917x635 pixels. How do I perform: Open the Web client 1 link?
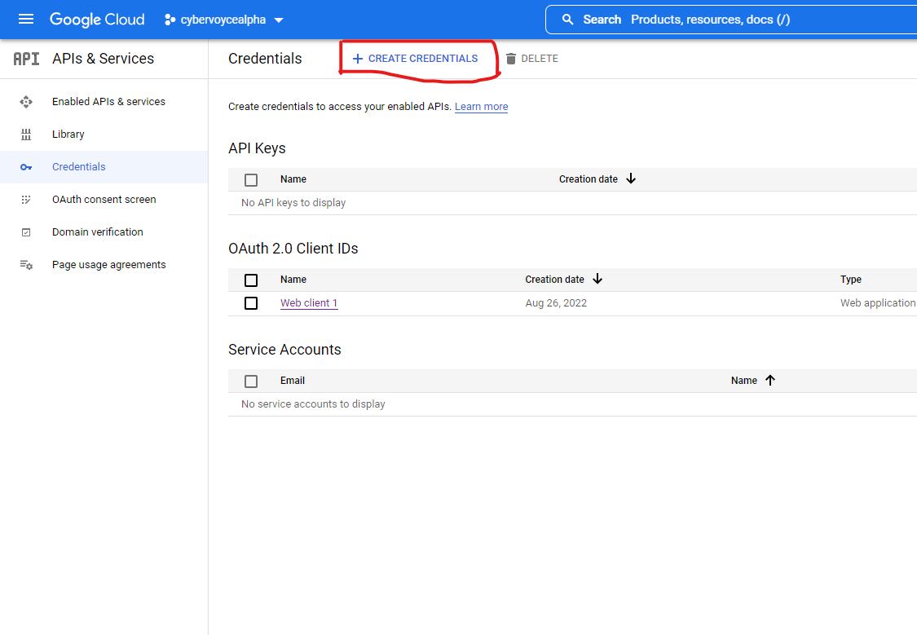[308, 303]
